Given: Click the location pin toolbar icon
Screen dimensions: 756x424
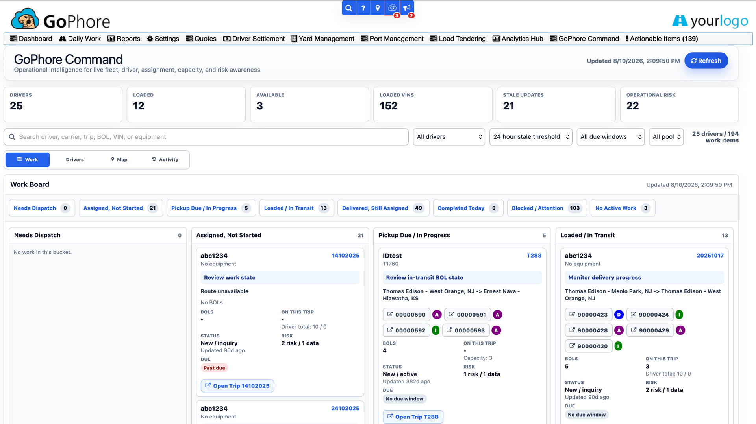Looking at the screenshot, I should [378, 8].
